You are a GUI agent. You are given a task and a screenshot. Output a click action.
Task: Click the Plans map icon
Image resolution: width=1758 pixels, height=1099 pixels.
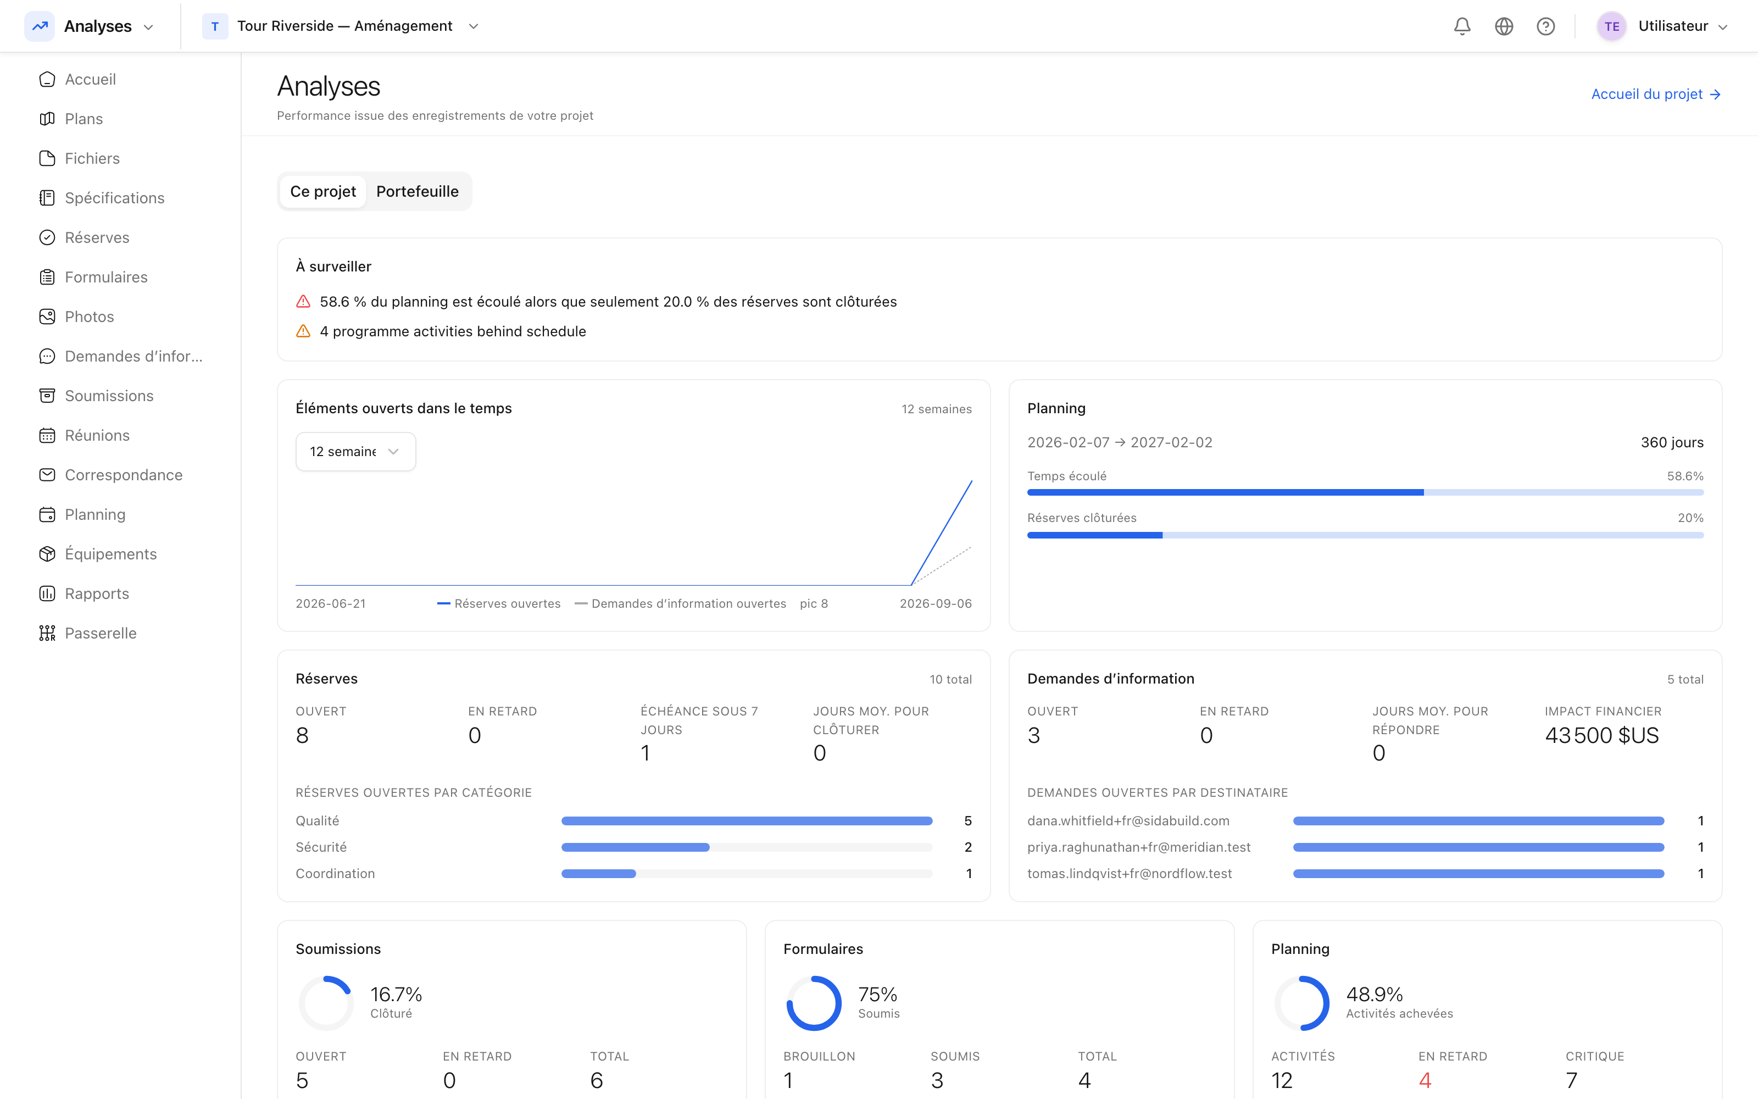pyautogui.click(x=47, y=119)
